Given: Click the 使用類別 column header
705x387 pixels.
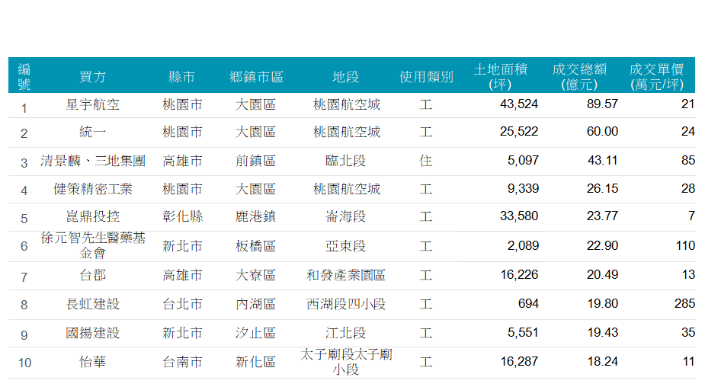Looking at the screenshot, I should (426, 77).
